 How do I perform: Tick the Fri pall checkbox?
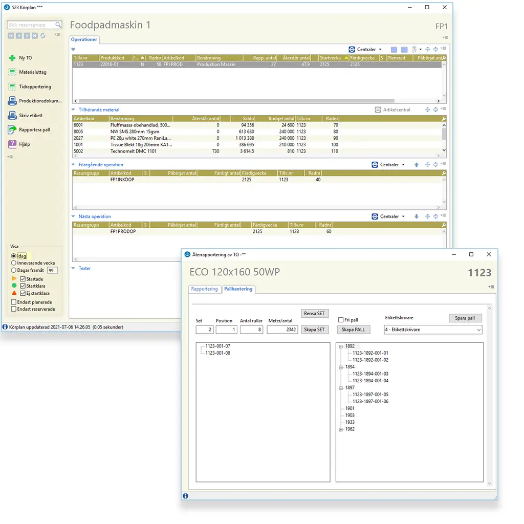click(x=341, y=320)
